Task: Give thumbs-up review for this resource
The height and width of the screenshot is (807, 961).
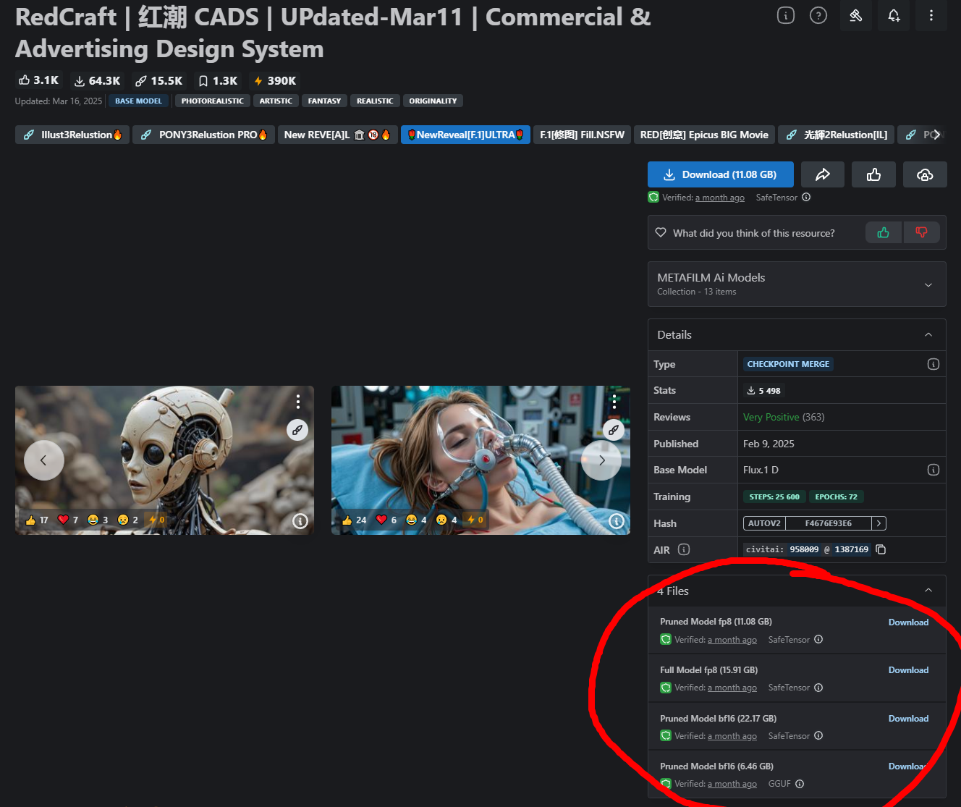Action: (884, 232)
